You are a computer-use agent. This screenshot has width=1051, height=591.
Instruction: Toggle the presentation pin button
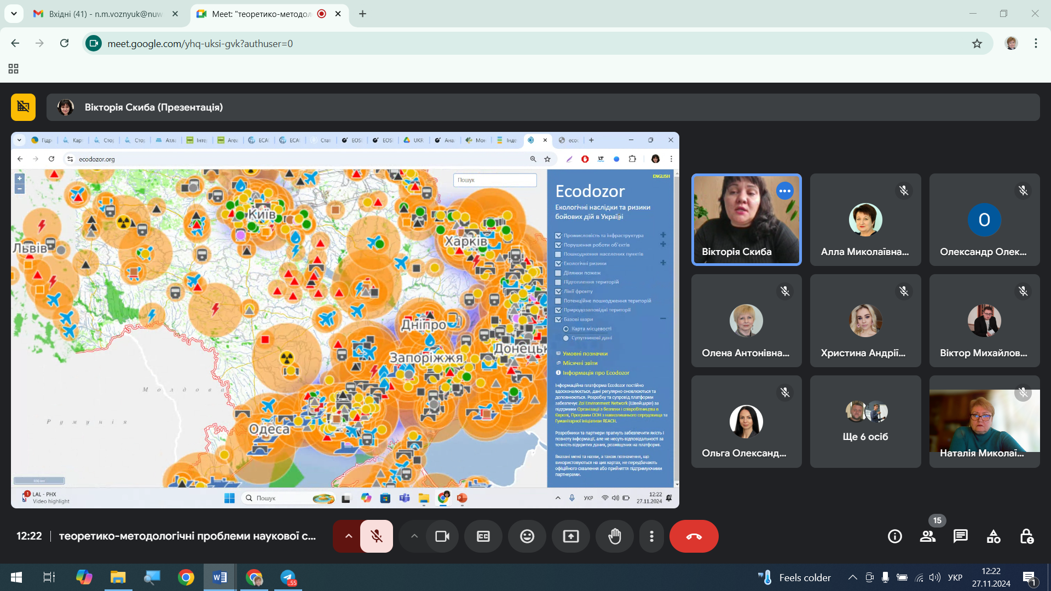pyautogui.click(x=23, y=107)
